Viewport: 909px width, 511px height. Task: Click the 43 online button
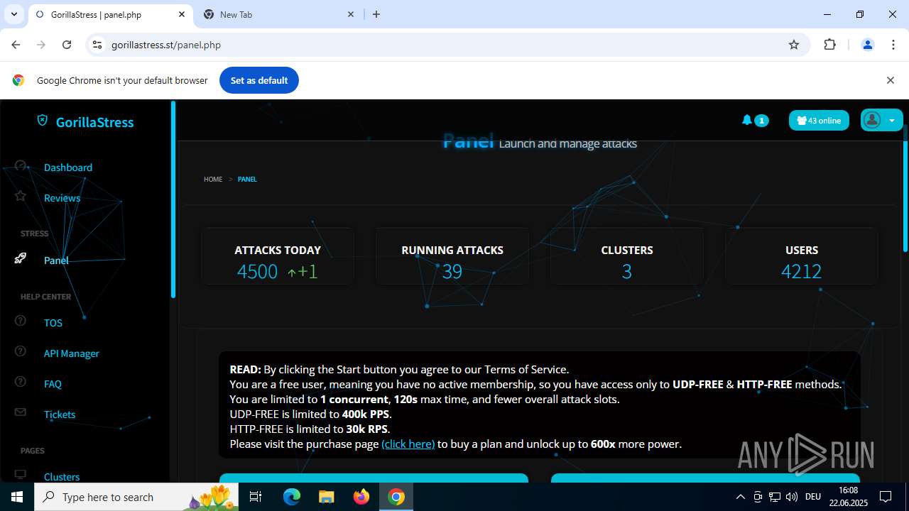coord(819,121)
